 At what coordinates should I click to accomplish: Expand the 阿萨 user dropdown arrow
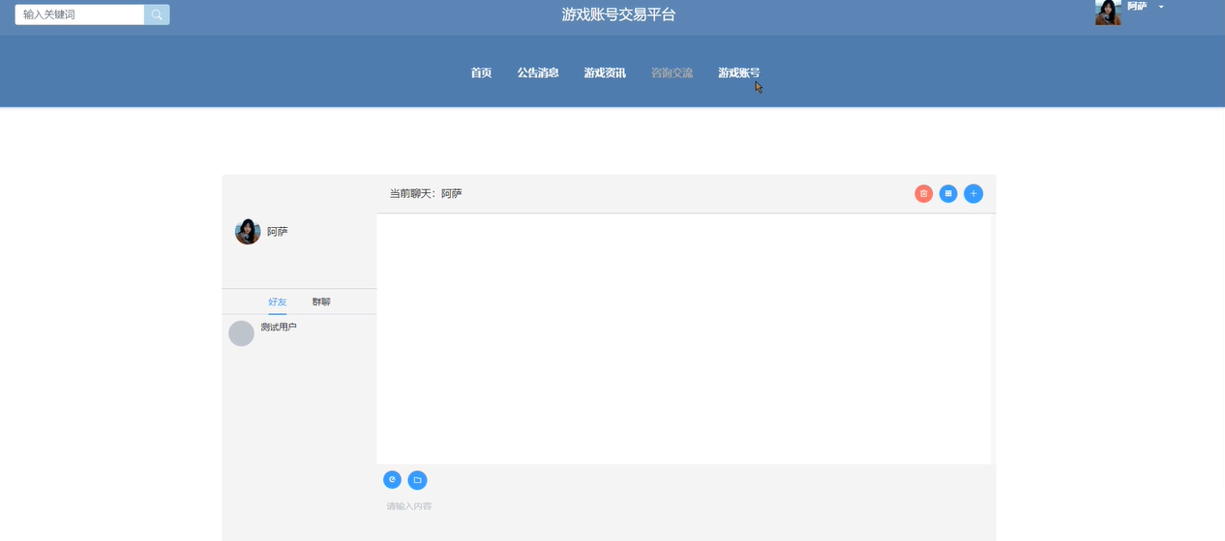click(x=1161, y=7)
